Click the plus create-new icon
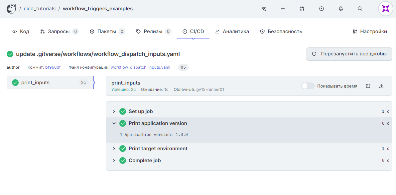The width and height of the screenshot is (396, 195). coord(283,9)
